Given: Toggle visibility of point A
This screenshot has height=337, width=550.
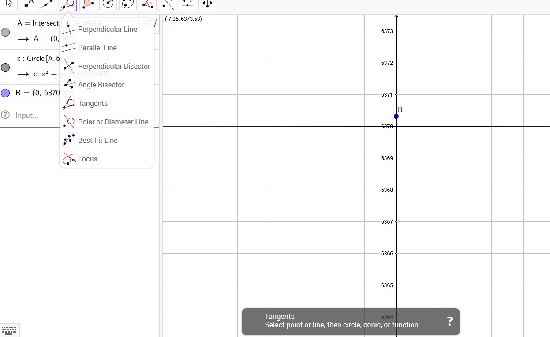Looking at the screenshot, I should (x=6, y=32).
